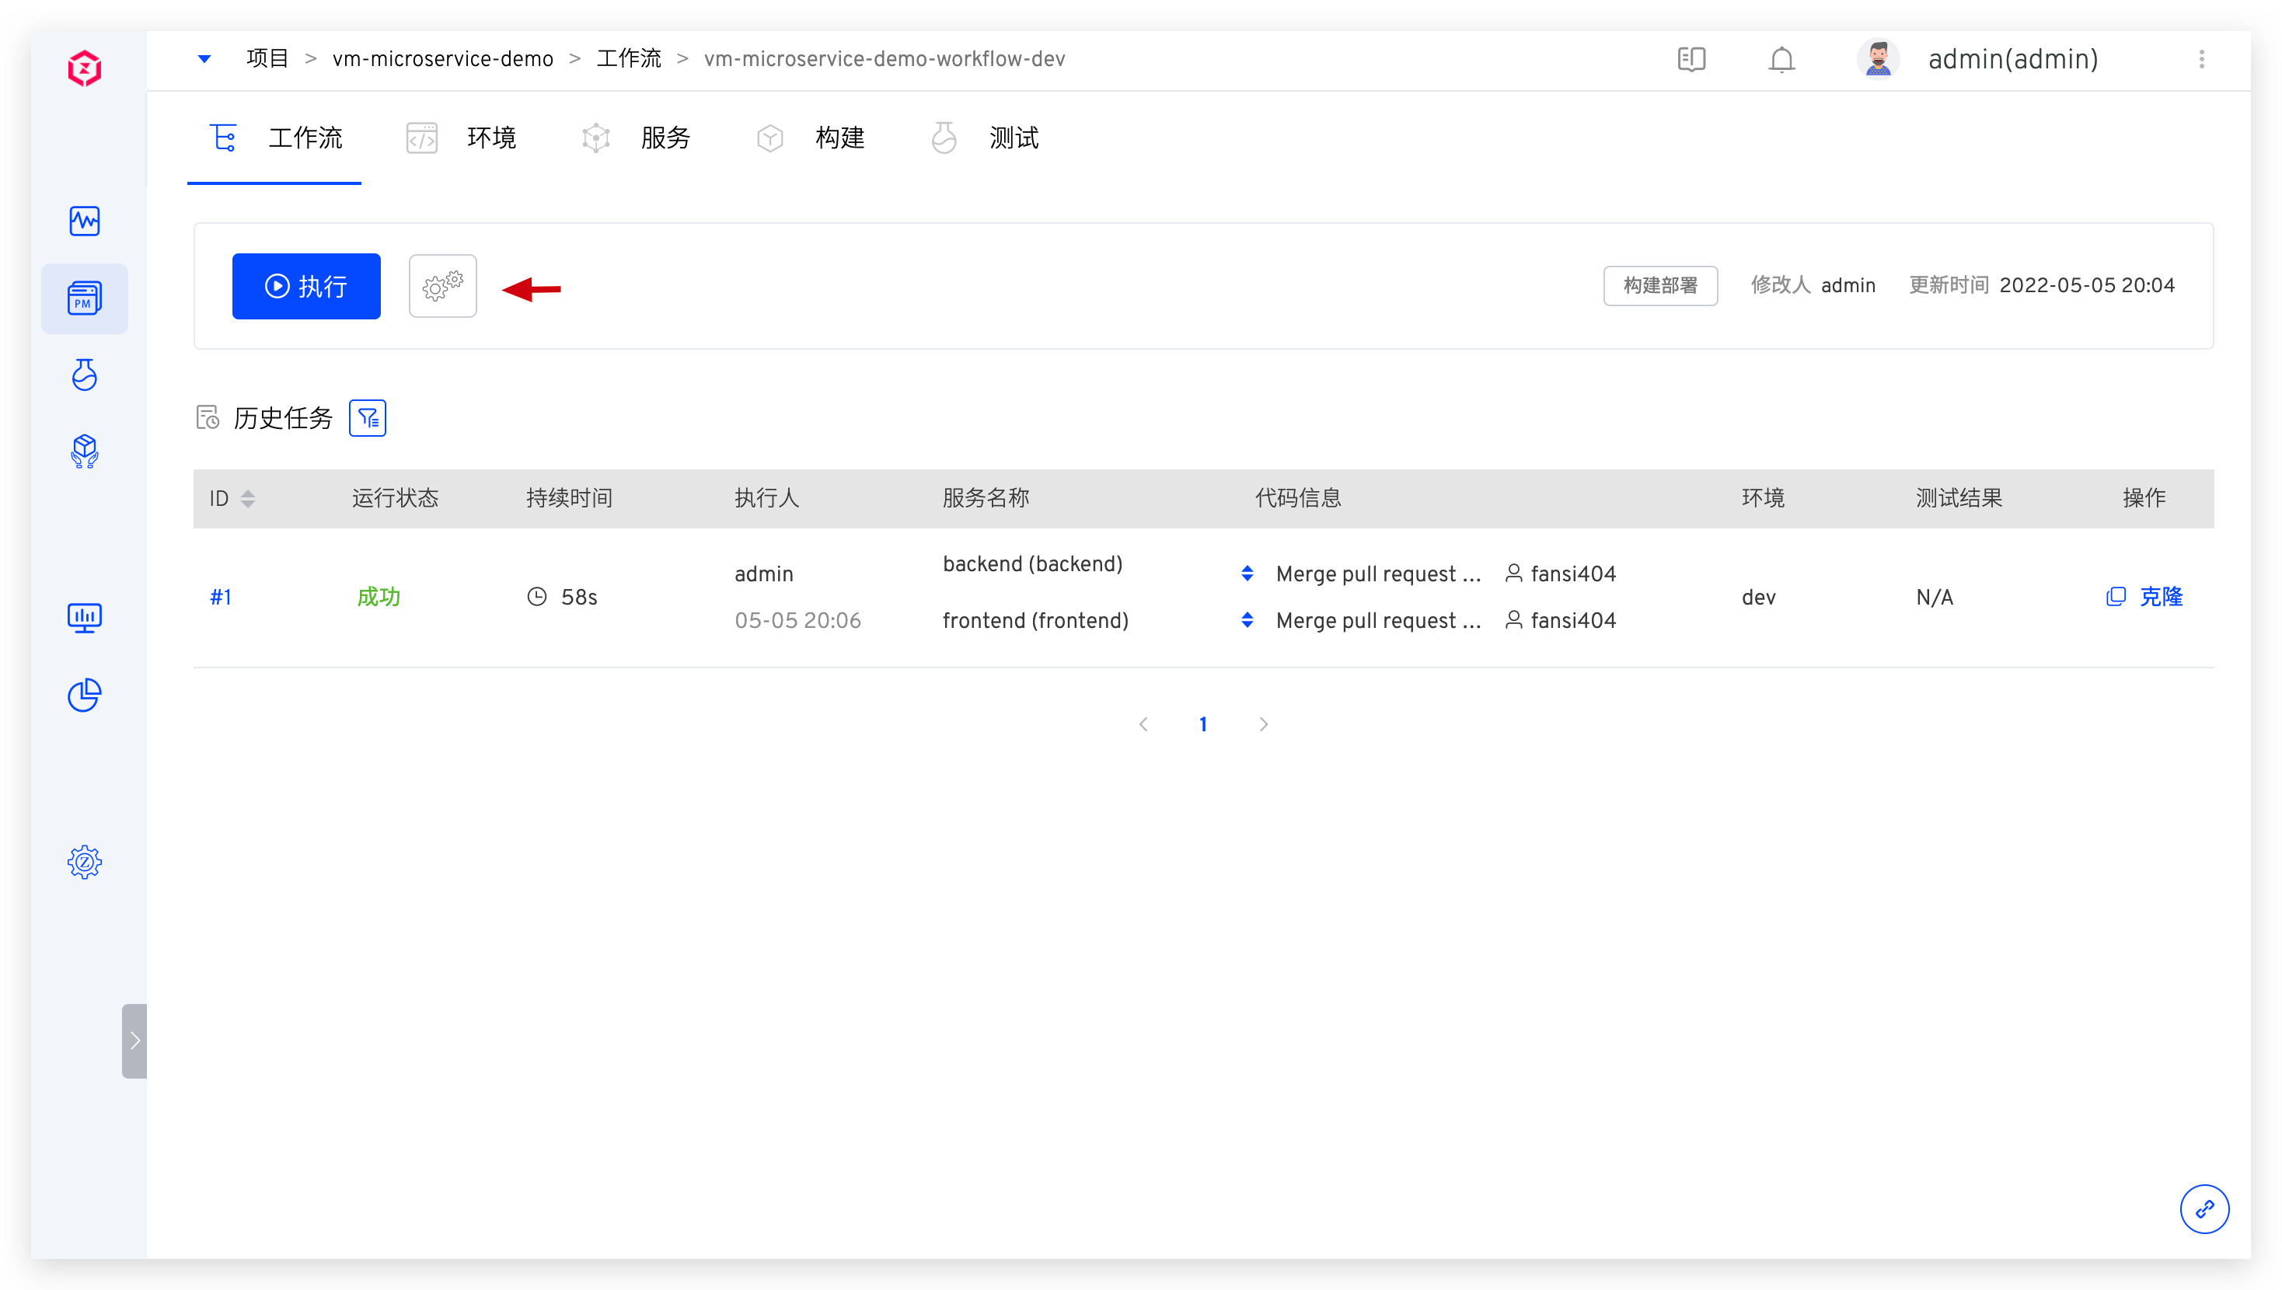Screen dimensions: 2282x1290
Task: Open the notifications bell
Action: pyautogui.click(x=1781, y=59)
